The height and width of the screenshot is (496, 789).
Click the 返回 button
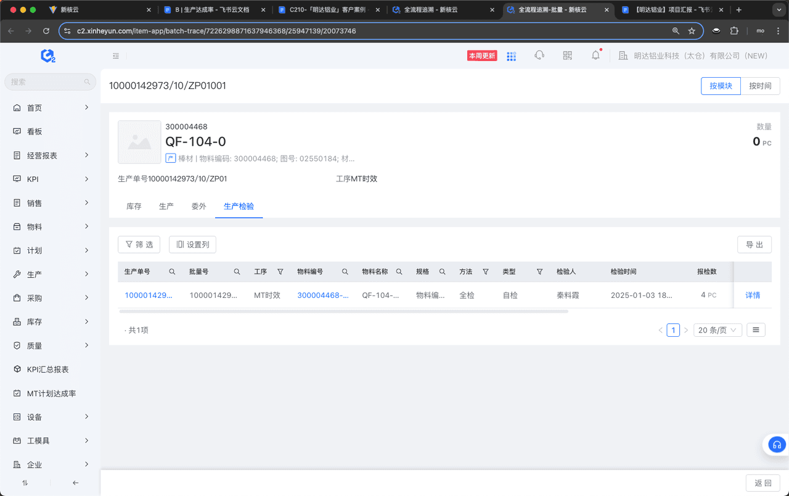tap(763, 483)
